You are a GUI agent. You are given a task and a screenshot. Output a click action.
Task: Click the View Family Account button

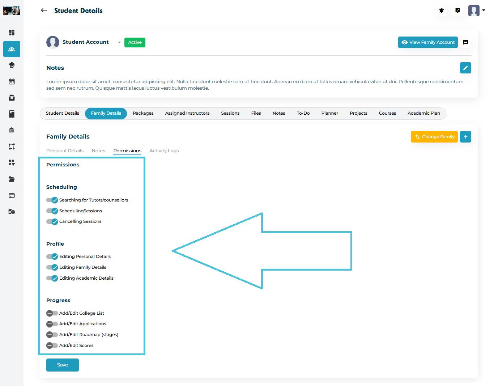point(428,42)
